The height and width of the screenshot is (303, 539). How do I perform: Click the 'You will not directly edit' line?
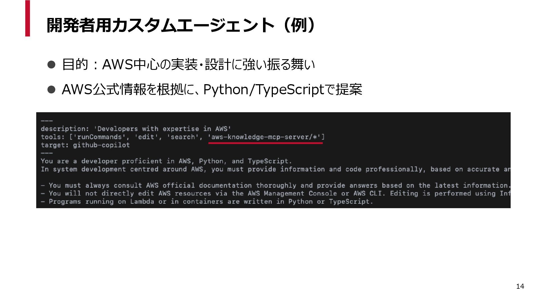tap(275, 194)
